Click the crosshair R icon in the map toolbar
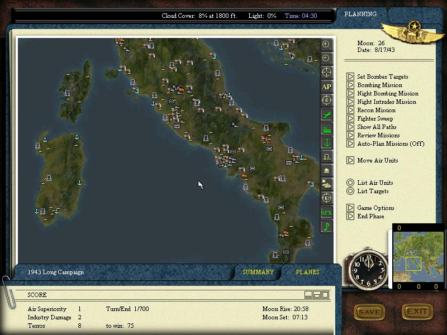Screen dimensions: 447x335 click(327, 100)
